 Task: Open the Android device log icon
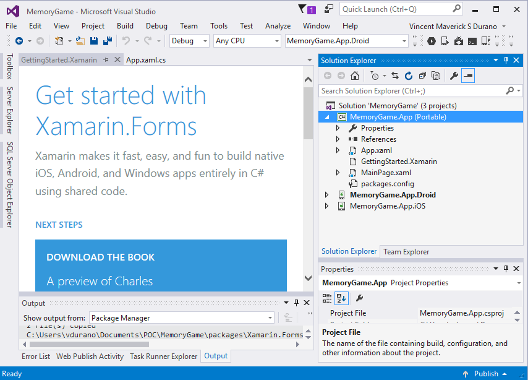(486, 41)
